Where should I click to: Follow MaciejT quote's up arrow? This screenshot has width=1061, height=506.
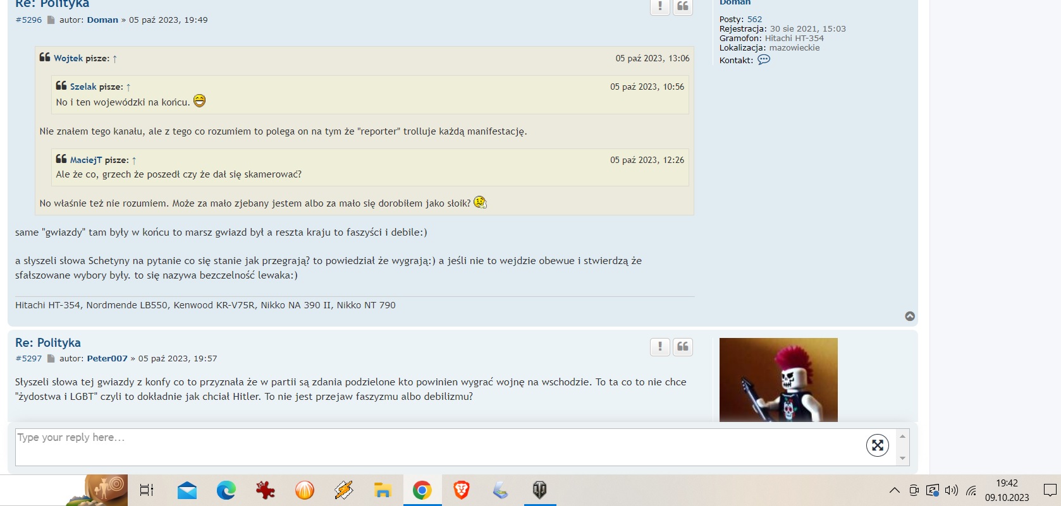(x=134, y=160)
